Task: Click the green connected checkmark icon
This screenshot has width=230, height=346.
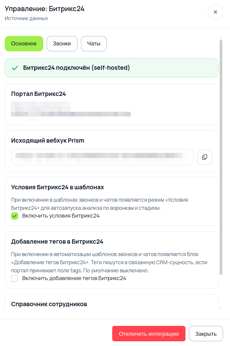Action: [15, 68]
